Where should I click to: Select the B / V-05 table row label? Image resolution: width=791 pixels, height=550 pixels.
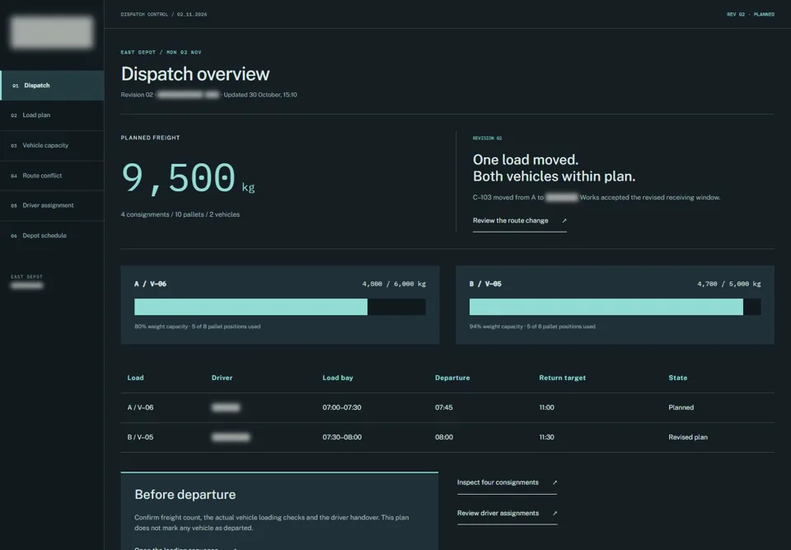[x=140, y=437]
